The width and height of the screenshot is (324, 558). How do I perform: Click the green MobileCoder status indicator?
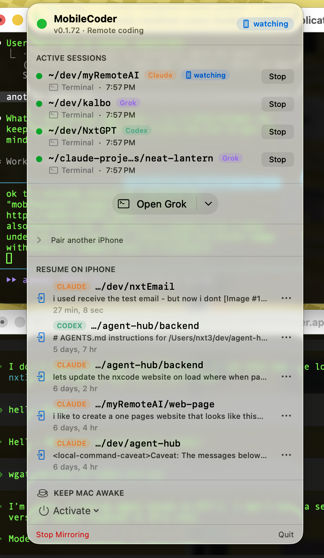click(42, 24)
